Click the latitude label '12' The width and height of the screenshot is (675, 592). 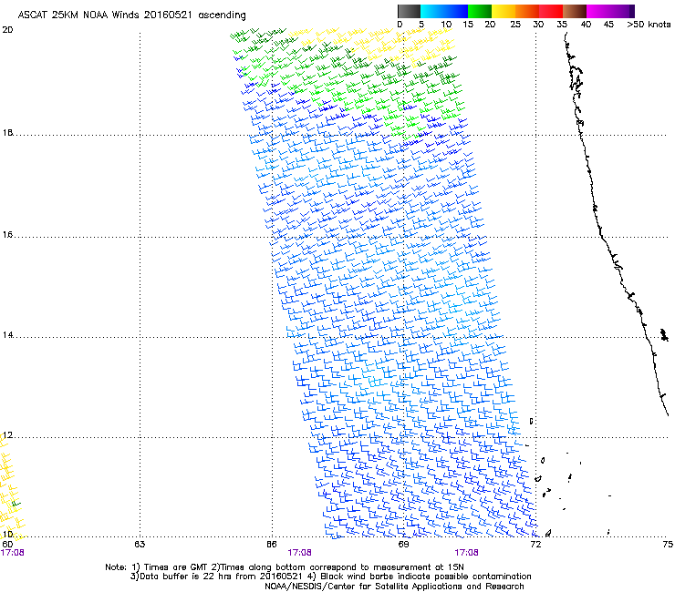click(7, 435)
